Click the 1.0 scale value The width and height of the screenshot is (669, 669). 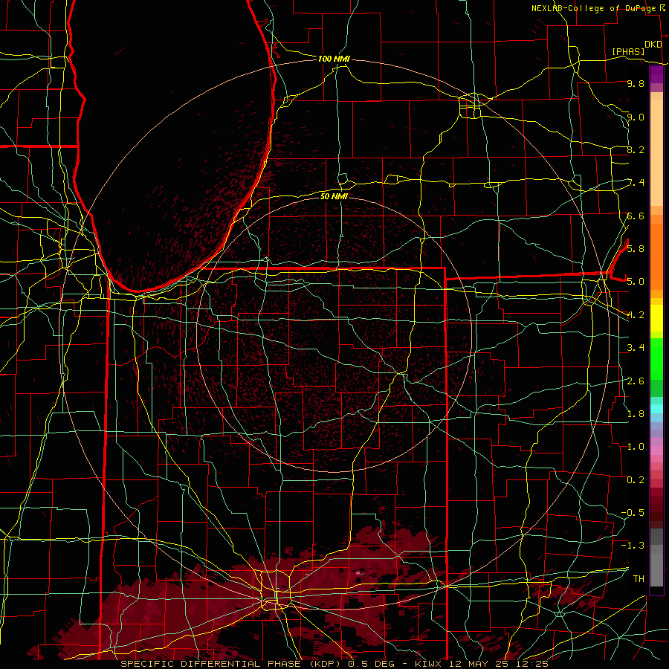[x=636, y=447]
